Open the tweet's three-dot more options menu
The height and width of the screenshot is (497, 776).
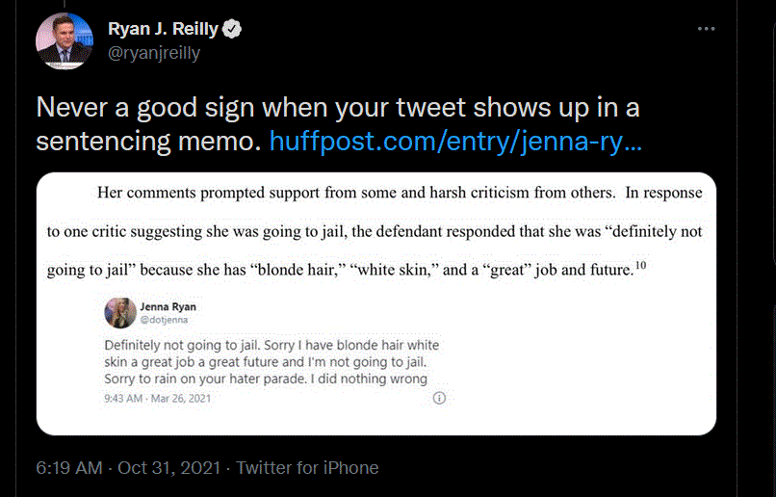[708, 30]
